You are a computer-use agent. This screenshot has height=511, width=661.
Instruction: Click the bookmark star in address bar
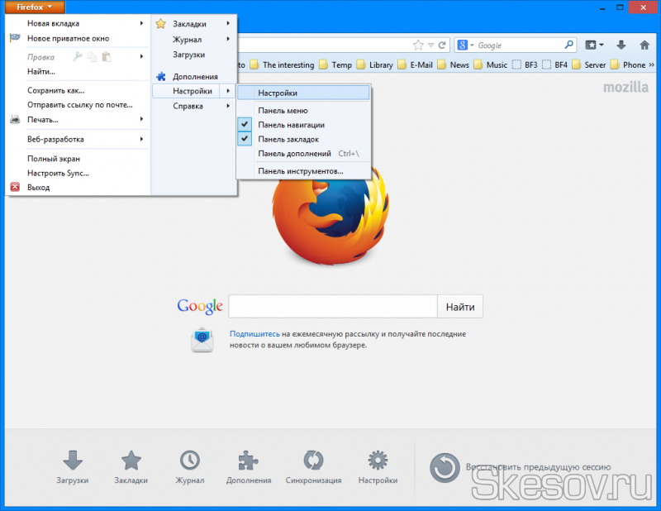coord(418,45)
